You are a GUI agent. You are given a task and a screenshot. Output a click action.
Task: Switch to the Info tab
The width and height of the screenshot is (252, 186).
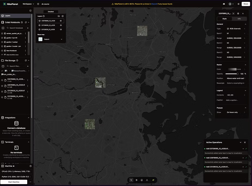pyautogui.click(x=239, y=19)
